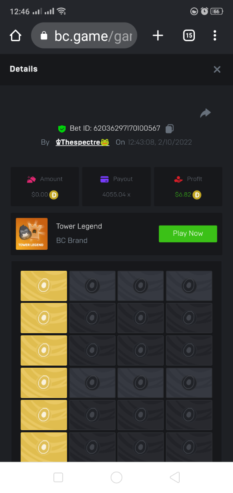This screenshot has height=493, width=233.
Task: Open Thespectre user profile
Action: (x=82, y=142)
